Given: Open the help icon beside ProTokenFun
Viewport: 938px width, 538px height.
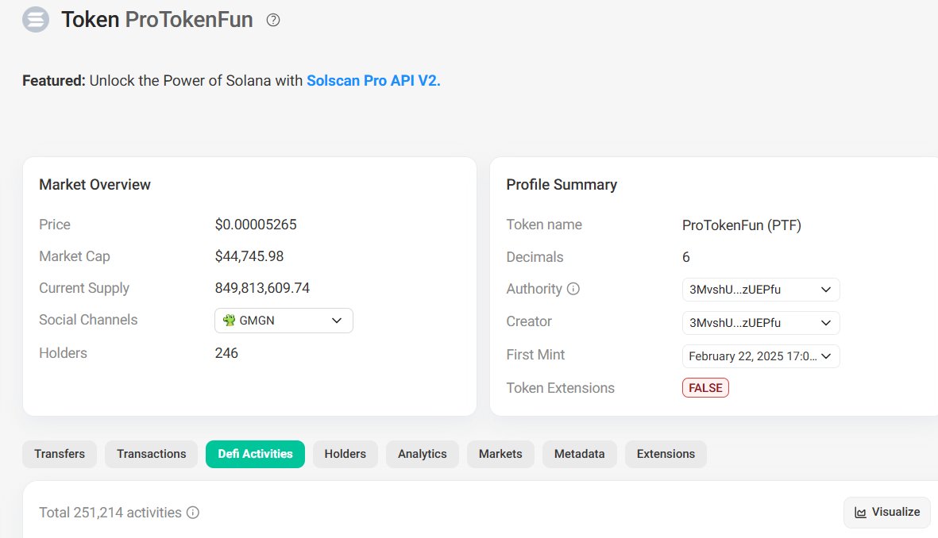Looking at the screenshot, I should [x=272, y=20].
